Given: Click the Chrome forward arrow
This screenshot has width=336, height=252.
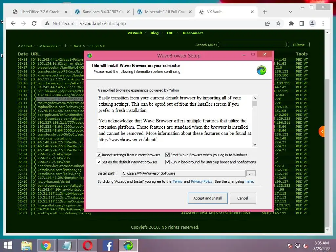Looking at the screenshot, I should click(24, 23).
